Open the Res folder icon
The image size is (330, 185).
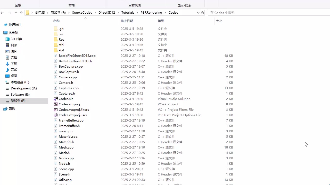pos(56,39)
